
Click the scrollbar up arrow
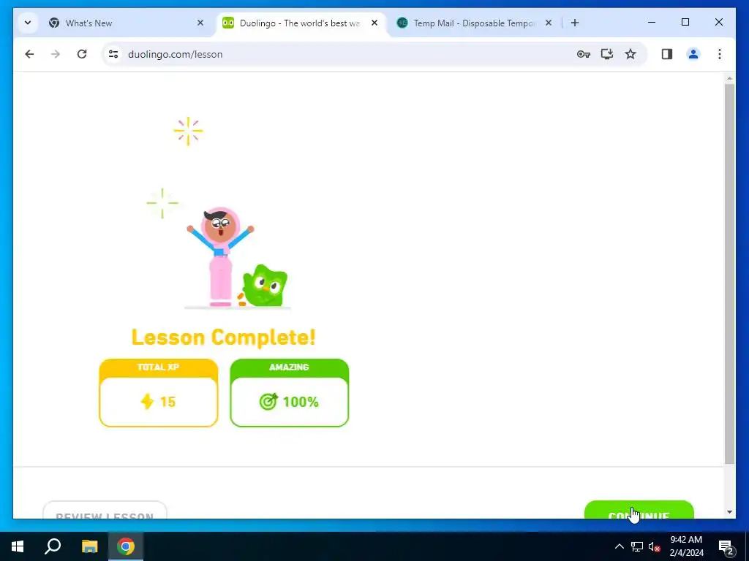coord(729,77)
